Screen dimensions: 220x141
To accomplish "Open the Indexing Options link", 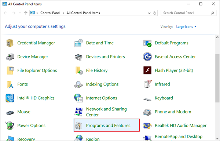I will pos(102,84).
